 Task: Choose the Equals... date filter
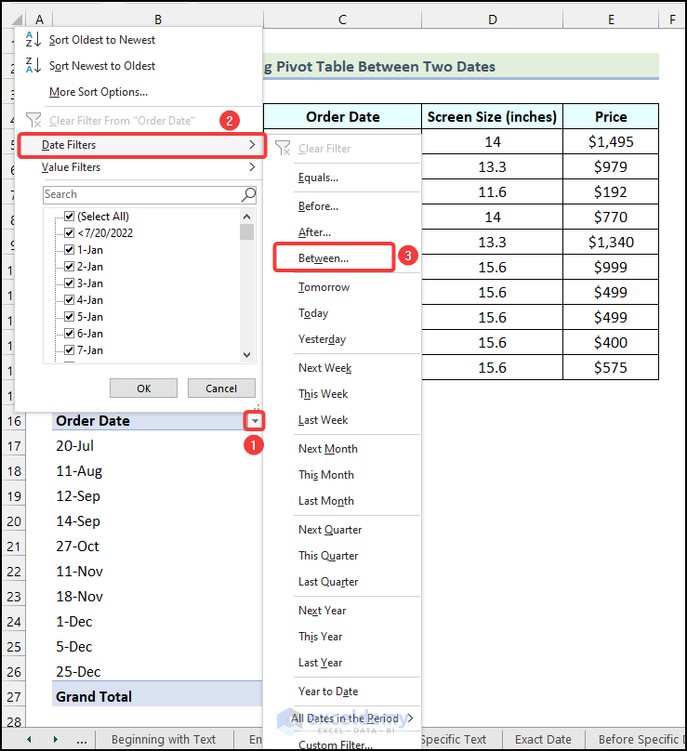point(318,178)
